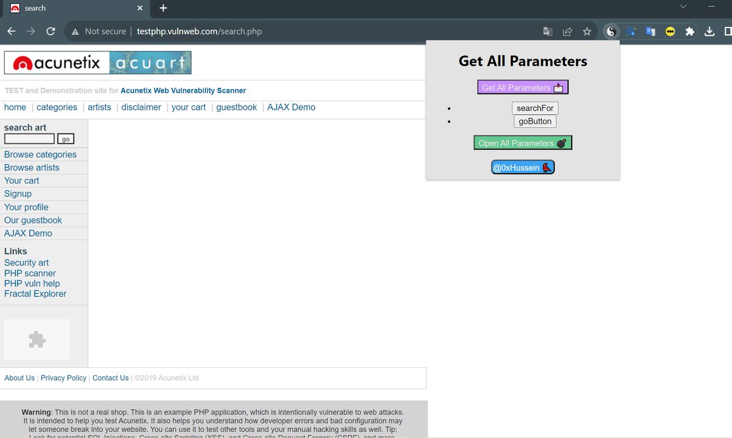Click the Open All Parameters button
The image size is (732, 438).
point(523,143)
